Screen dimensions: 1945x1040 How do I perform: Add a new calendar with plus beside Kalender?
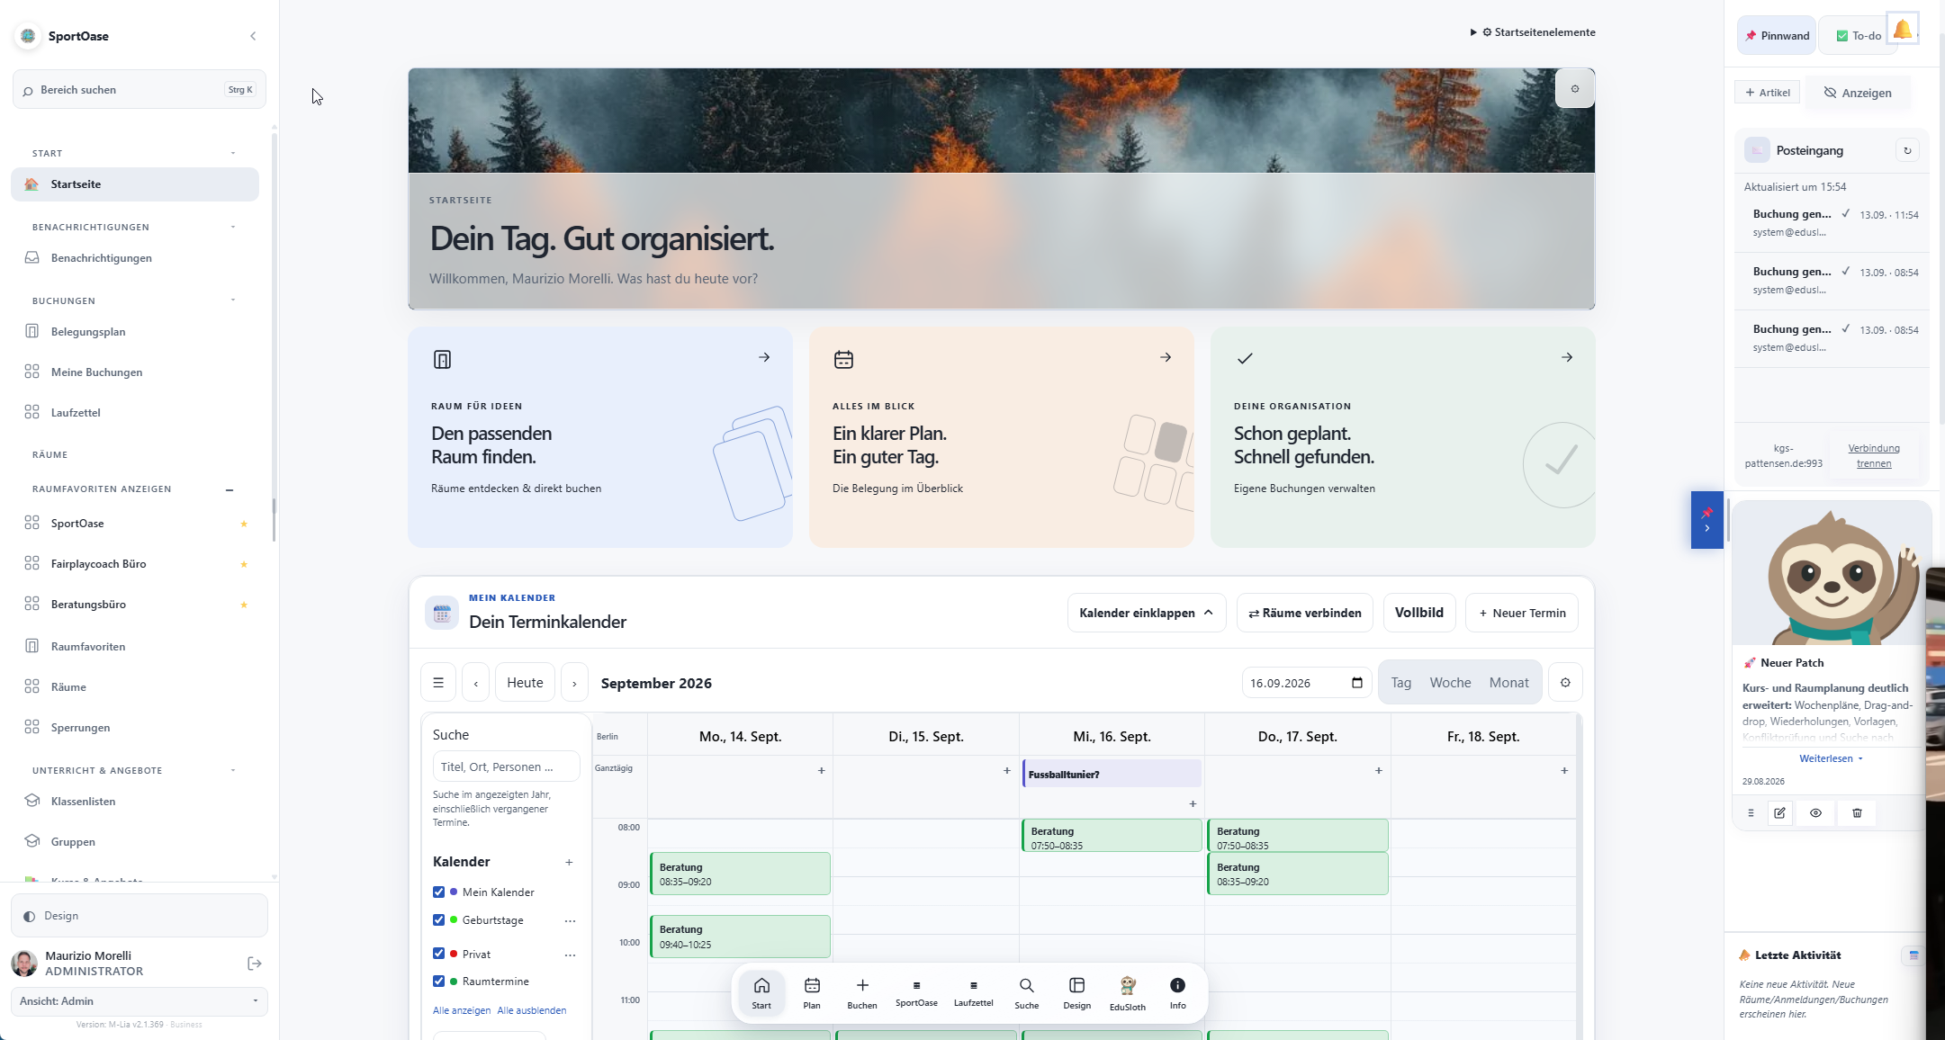point(569,862)
